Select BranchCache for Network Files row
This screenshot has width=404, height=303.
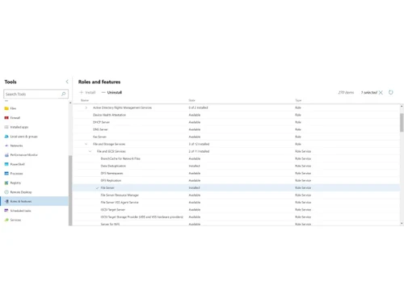pos(236,158)
